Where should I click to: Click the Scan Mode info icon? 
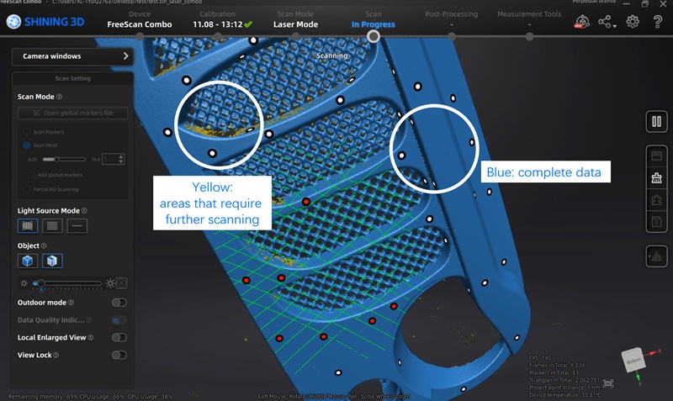coord(59,97)
